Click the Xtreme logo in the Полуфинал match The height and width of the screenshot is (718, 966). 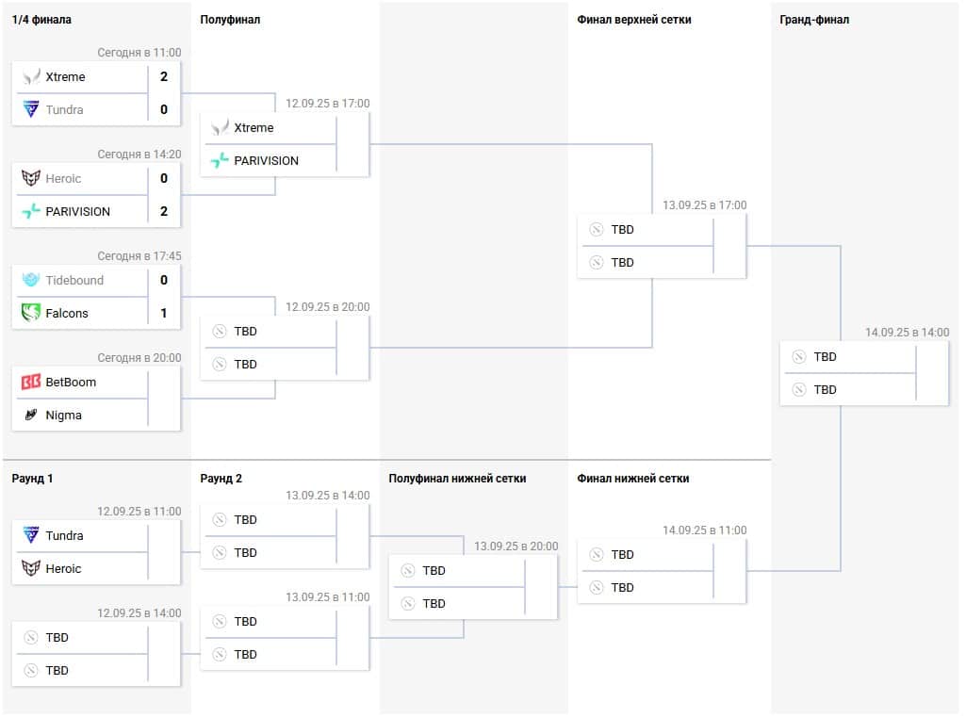[x=220, y=128]
